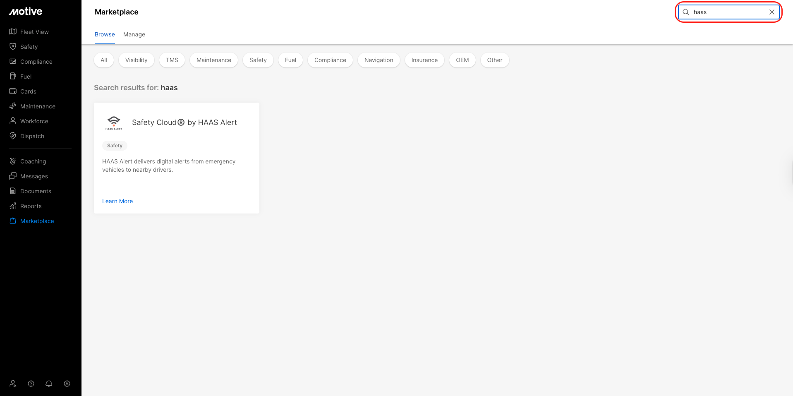Screen dimensions: 793x396
Task: Filter by Insurance category
Action: [x=424, y=60]
